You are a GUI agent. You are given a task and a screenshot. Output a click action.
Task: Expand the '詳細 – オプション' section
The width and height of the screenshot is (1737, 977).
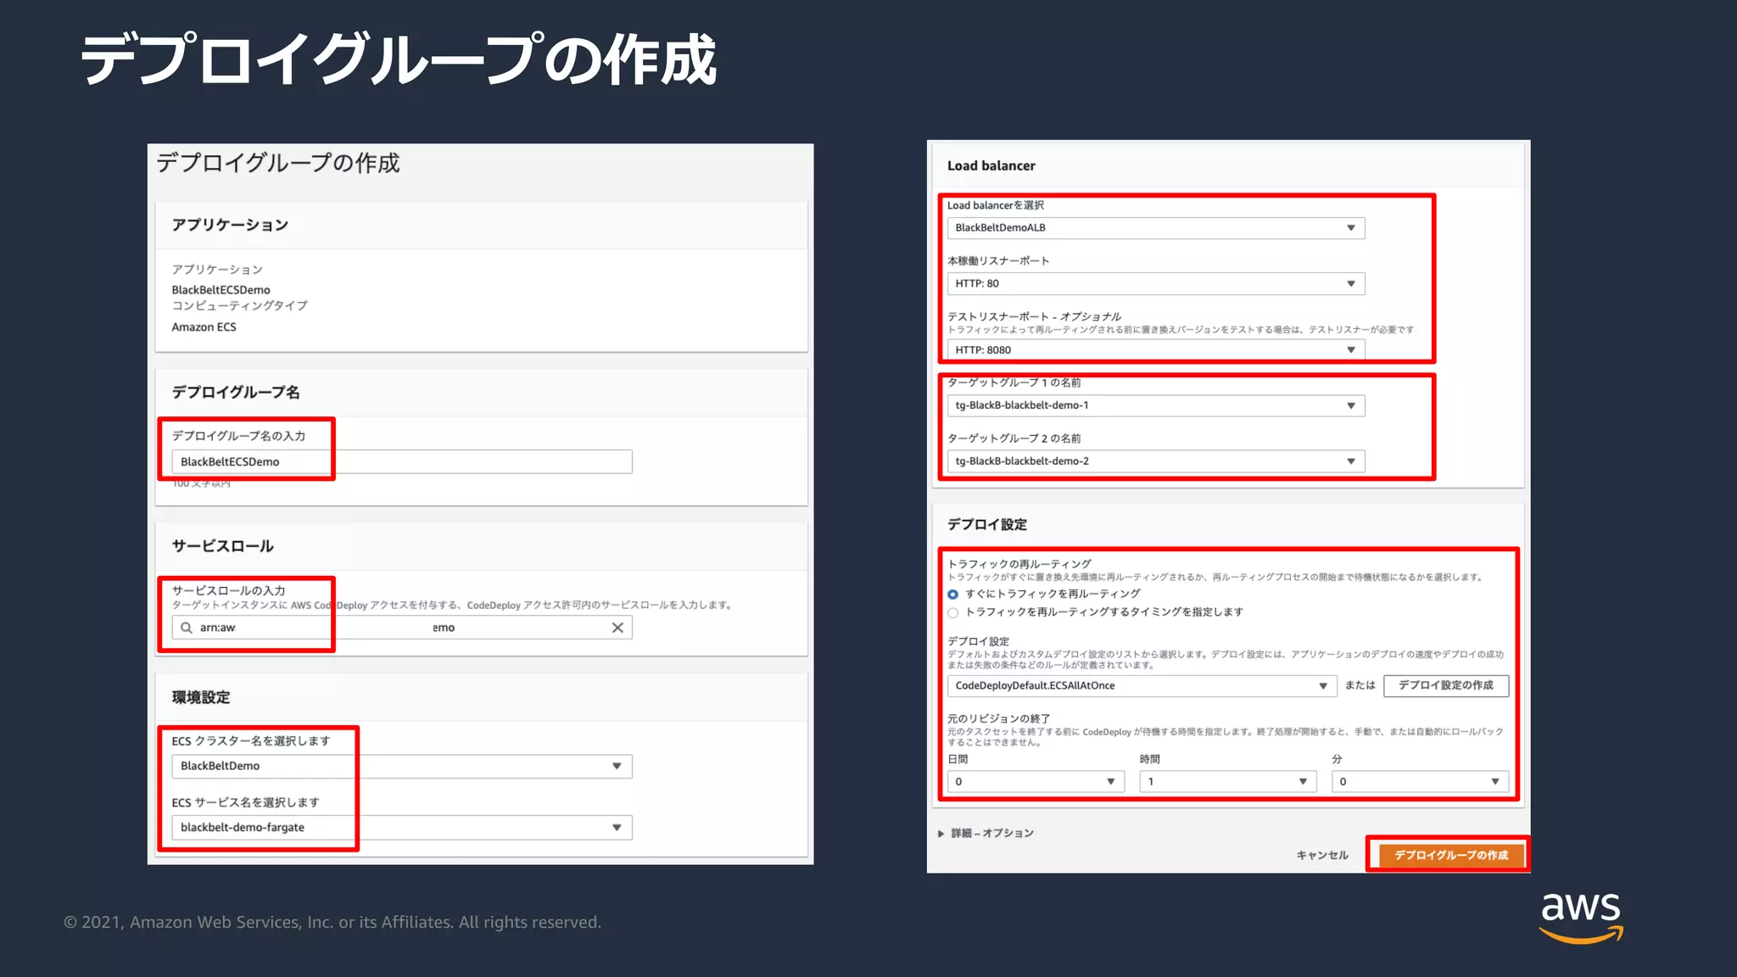986,834
